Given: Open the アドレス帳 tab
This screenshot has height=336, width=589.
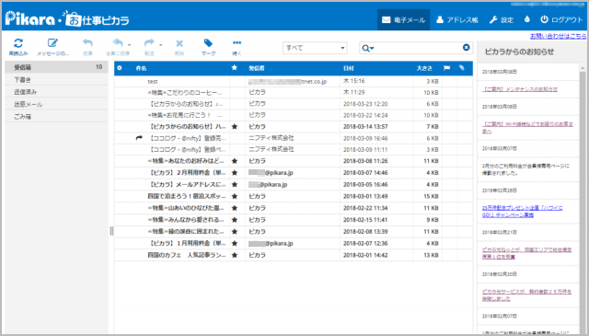Looking at the screenshot, I should pyautogui.click(x=457, y=19).
